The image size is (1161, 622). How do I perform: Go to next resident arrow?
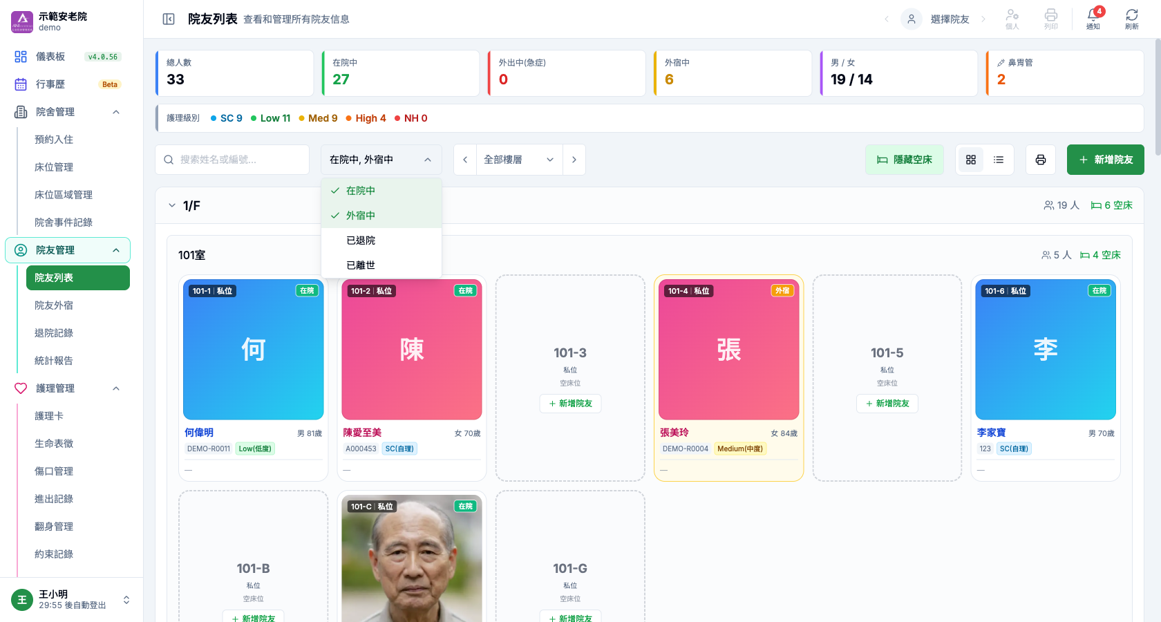click(983, 19)
